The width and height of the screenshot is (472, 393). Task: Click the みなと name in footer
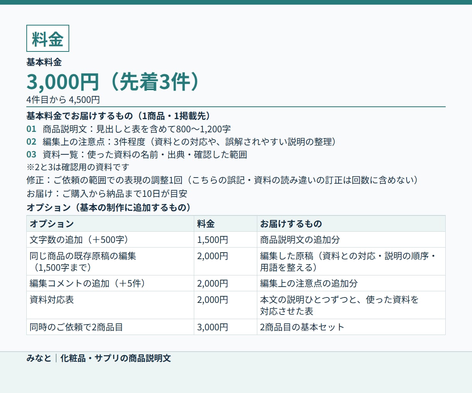tap(39, 358)
